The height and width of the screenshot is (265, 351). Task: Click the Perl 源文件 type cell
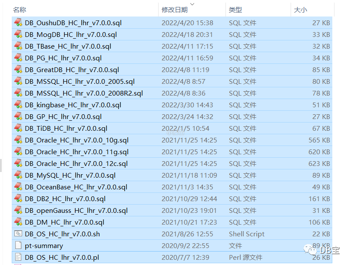pos(245,257)
